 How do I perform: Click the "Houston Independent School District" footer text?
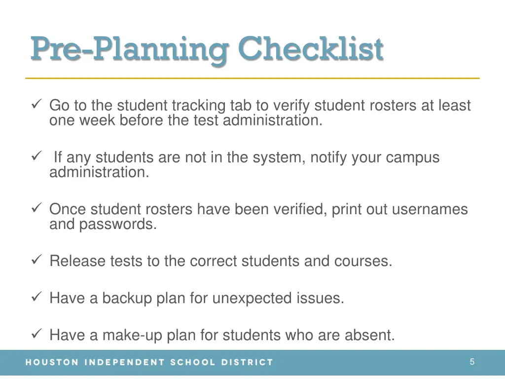(x=149, y=362)
